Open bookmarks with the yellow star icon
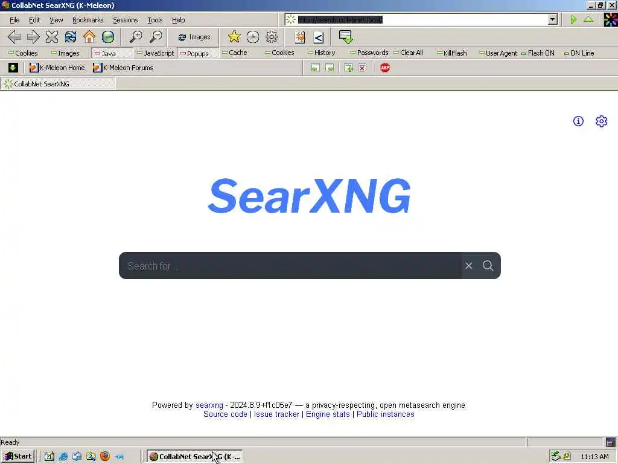618x464 pixels. [234, 37]
